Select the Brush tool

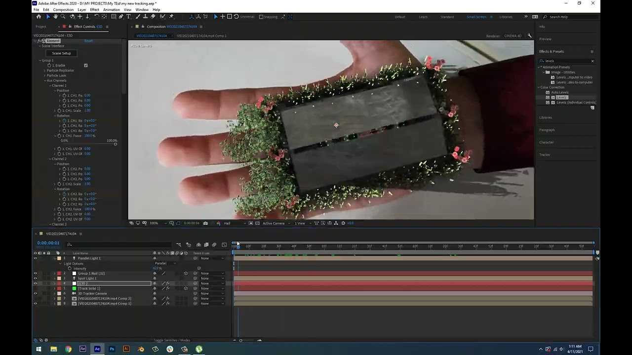pos(137,17)
